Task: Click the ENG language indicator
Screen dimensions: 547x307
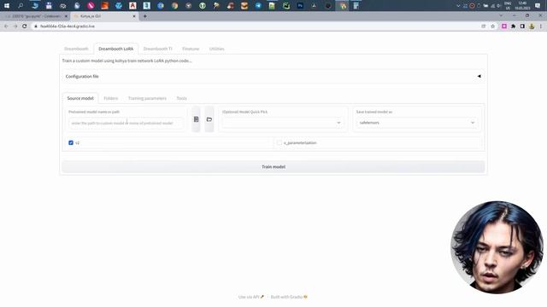Action: (x=508, y=6)
